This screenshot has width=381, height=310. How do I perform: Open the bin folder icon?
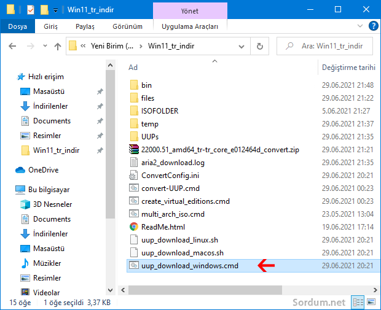134,85
